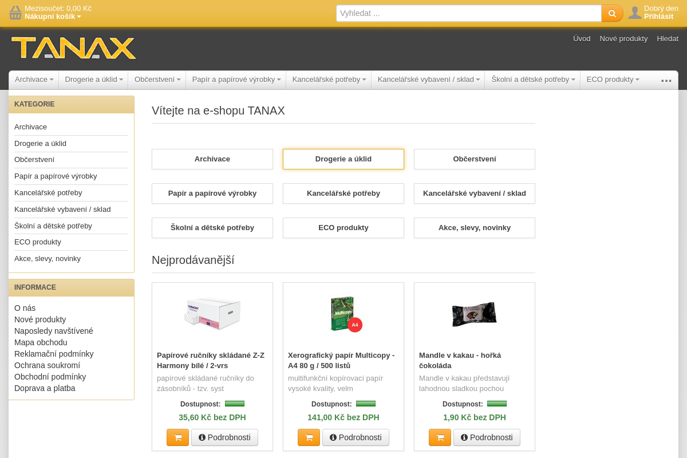Expand the ECO produkty nav dropdown
This screenshot has width=687, height=458.
point(613,80)
